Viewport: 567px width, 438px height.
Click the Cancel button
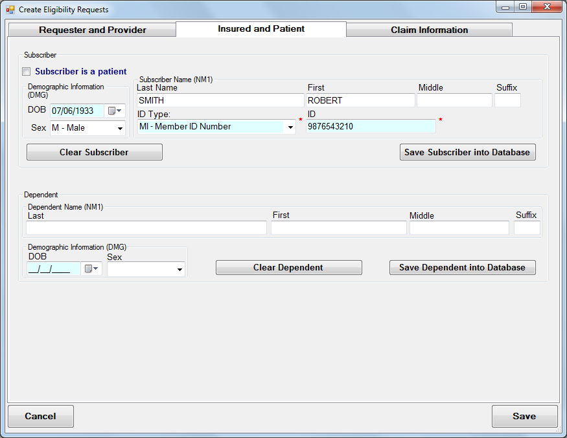(x=40, y=416)
